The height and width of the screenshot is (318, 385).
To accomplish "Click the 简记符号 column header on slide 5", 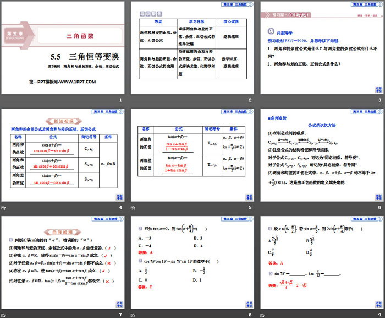I will pos(212,129).
